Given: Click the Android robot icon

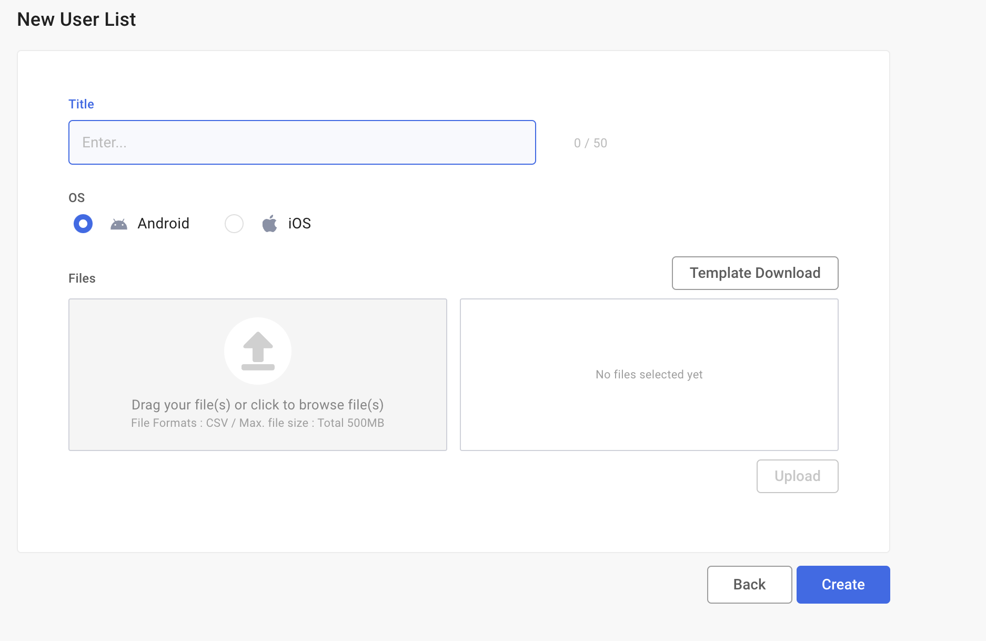Looking at the screenshot, I should [x=119, y=224].
